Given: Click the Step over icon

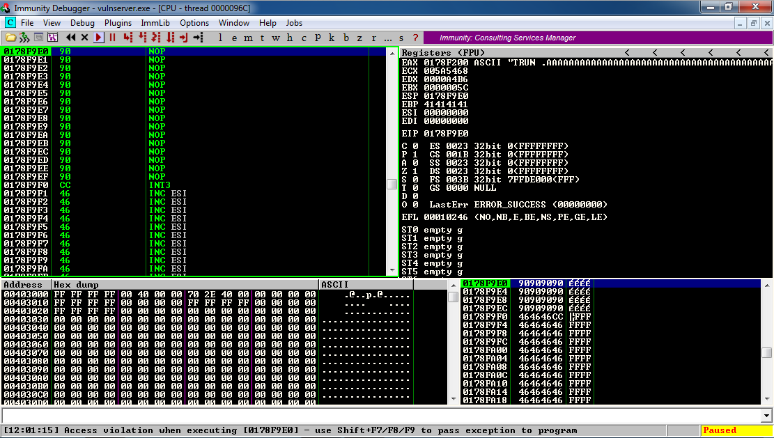Looking at the screenshot, I should click(x=143, y=38).
